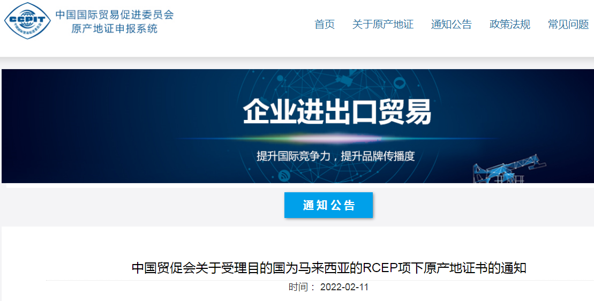Screen dimensions: 594x301
Task: Click banner slogan 提升国际竞争力，提升品牌传播度
Action: pos(336,156)
